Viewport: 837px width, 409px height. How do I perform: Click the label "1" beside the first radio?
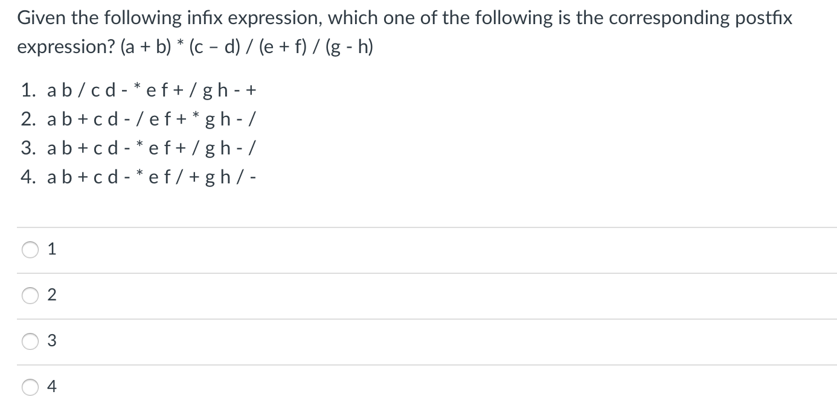tap(51, 249)
